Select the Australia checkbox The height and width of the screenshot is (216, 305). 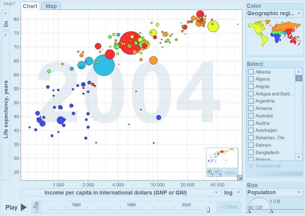click(251, 116)
